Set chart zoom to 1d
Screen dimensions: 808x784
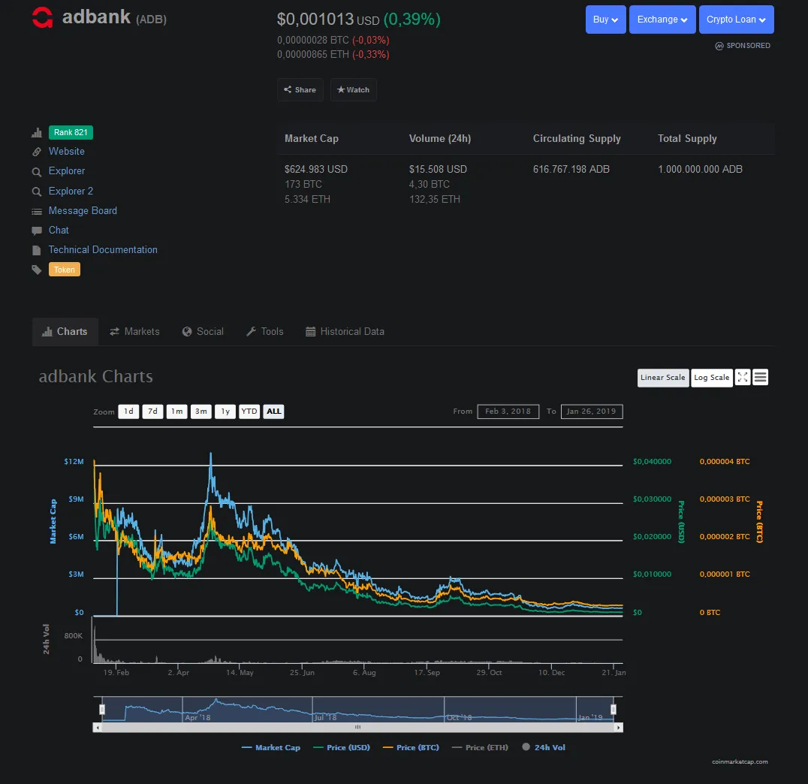coord(129,412)
